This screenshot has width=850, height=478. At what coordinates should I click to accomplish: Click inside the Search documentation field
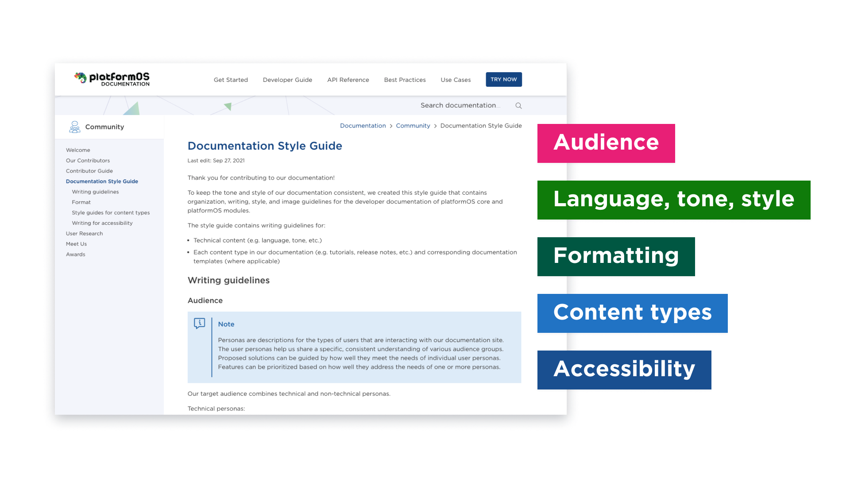pos(460,105)
